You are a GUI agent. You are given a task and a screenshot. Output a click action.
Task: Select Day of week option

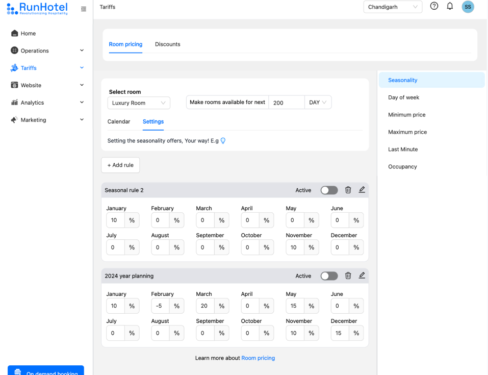coord(403,97)
